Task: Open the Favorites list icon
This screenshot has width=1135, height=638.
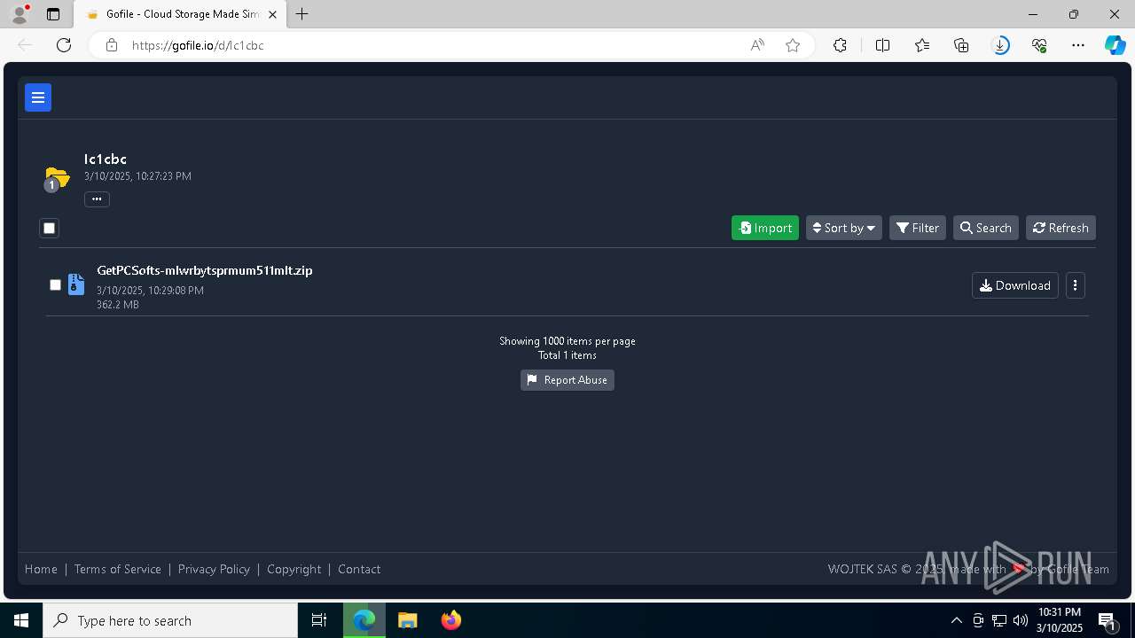Action: (x=922, y=45)
